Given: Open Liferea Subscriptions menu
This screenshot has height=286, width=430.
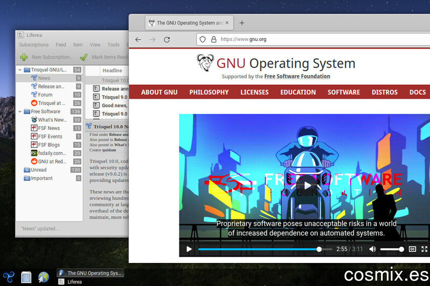Looking at the screenshot, I should tap(34, 45).
